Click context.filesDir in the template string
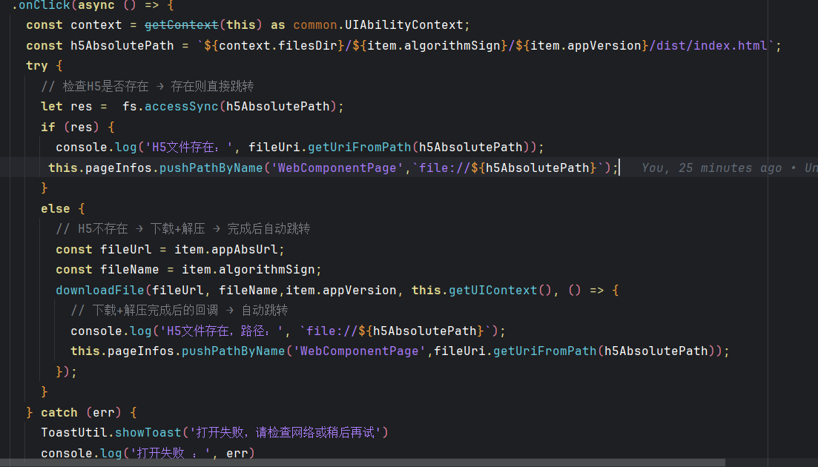818x467 pixels. 278,46
